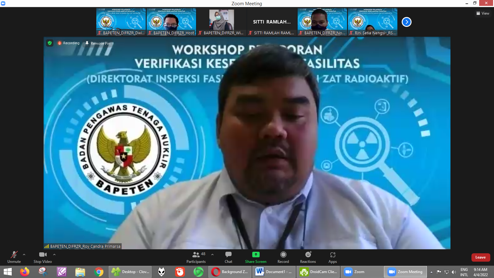Switch to Zoom taskbar window
Viewport: 494px width, 278px height.
(362, 272)
